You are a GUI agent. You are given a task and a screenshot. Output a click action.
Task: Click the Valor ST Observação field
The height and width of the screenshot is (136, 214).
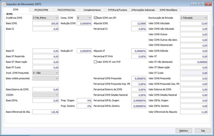(x=194, y=67)
